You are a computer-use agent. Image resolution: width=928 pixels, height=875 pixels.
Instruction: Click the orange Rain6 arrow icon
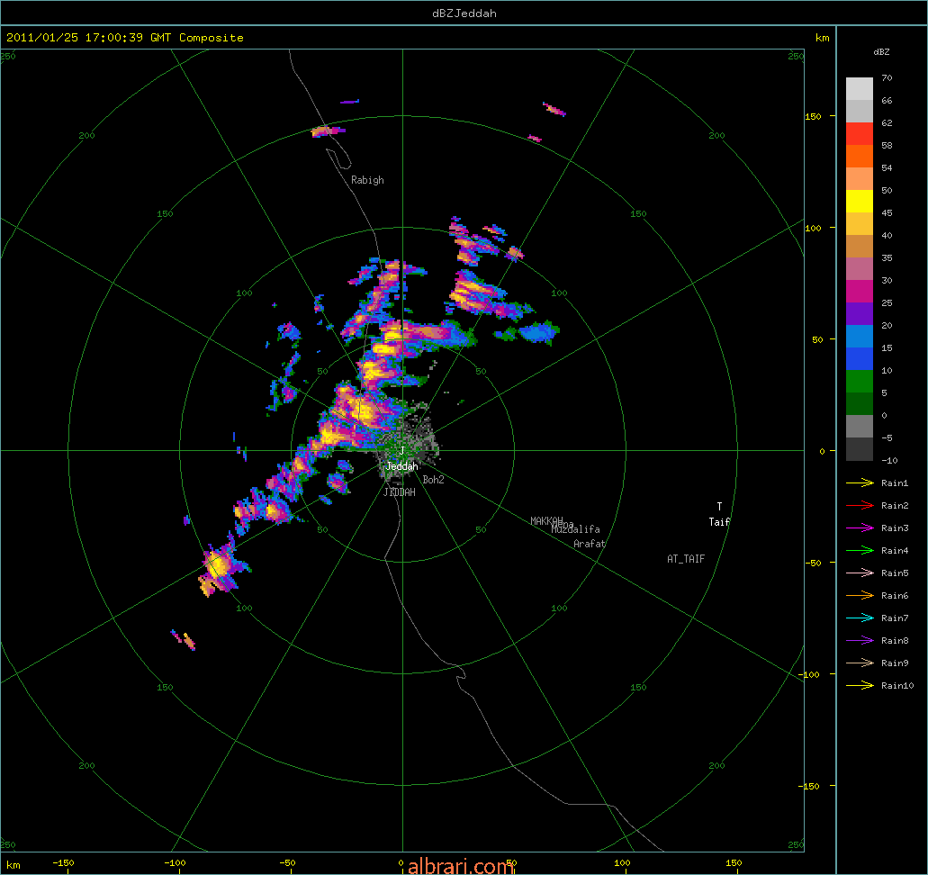[x=860, y=596]
